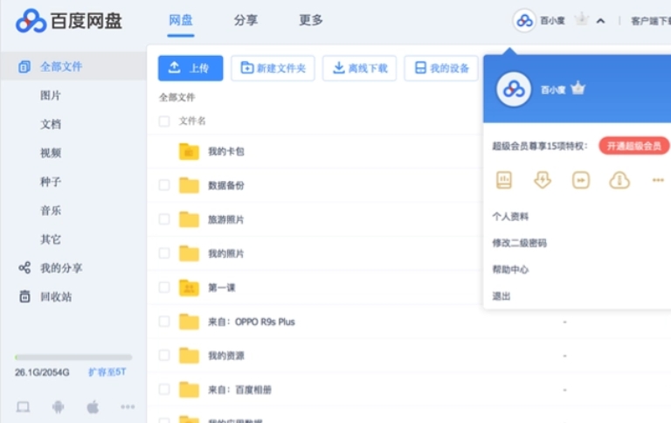Click the 第一课 shared folder icon
This screenshot has width=671, height=423.
click(189, 288)
